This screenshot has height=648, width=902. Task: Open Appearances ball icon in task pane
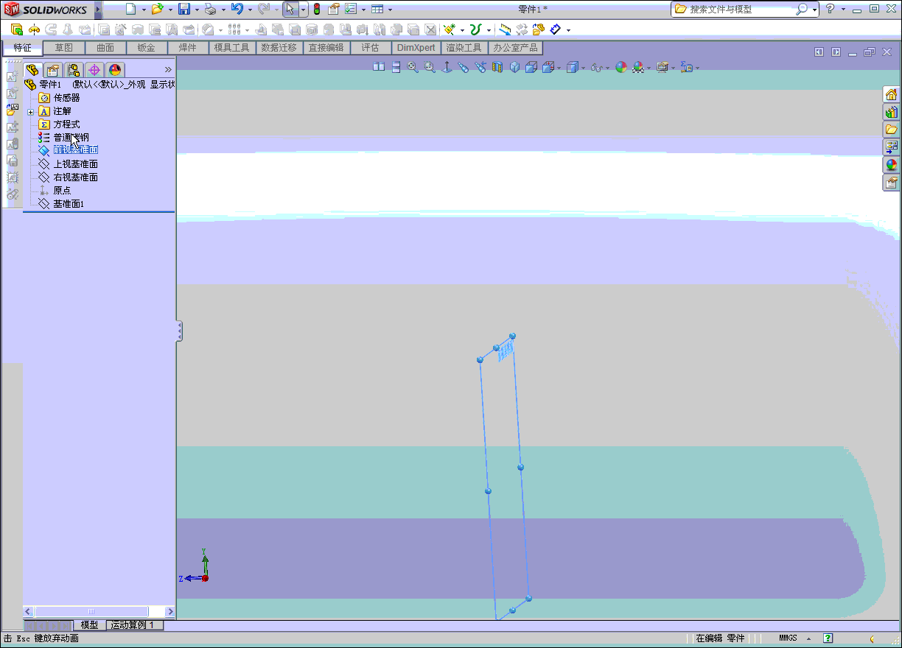coord(892,165)
